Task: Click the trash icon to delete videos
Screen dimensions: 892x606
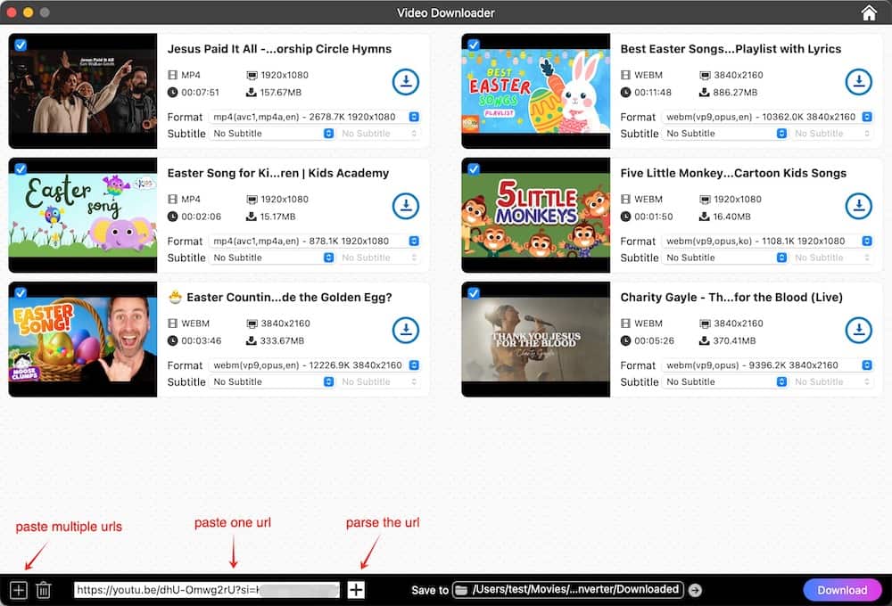Action: tap(44, 590)
